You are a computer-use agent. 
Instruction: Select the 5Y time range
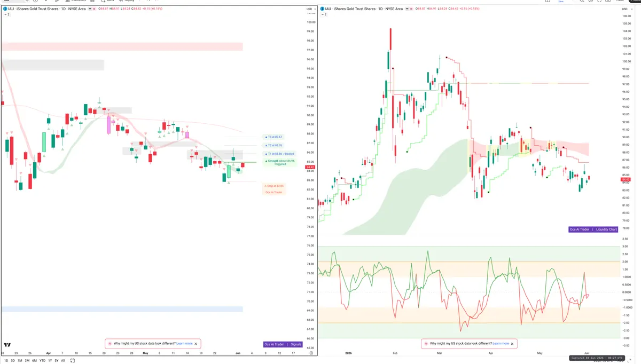(x=56, y=361)
